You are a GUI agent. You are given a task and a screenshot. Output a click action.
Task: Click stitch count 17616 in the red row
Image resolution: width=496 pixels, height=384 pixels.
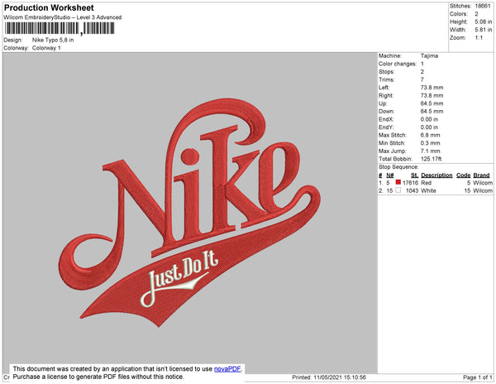pyautogui.click(x=410, y=183)
